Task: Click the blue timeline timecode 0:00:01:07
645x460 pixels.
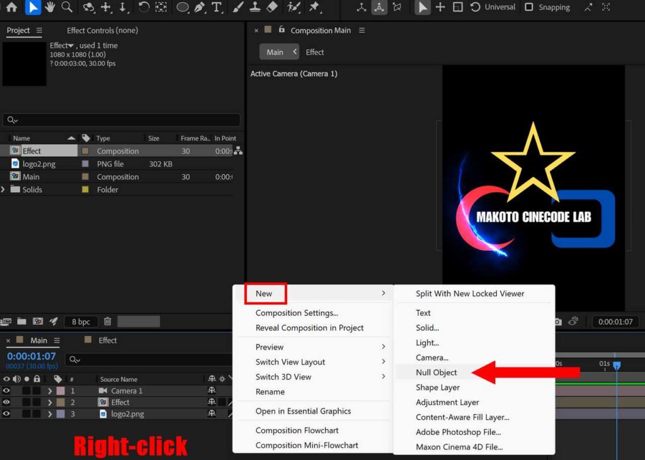Action: 31,356
